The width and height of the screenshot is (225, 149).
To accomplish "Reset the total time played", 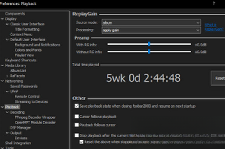I will [x=218, y=78].
